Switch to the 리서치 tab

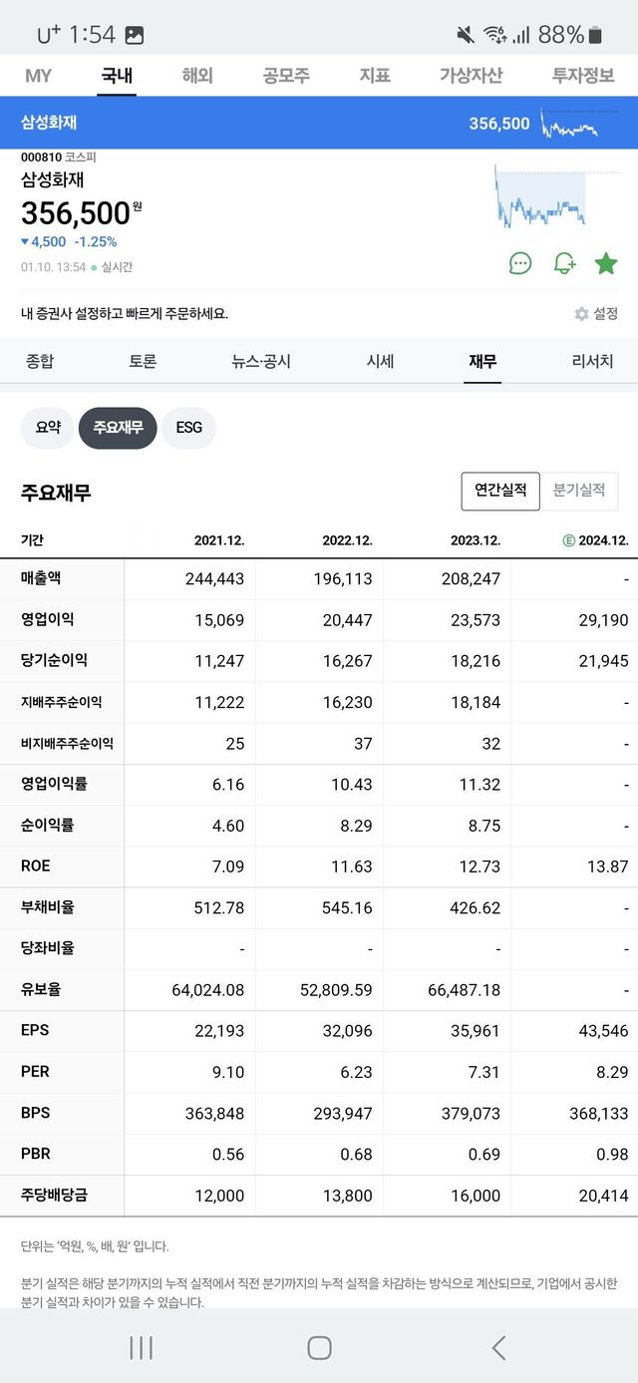592,361
